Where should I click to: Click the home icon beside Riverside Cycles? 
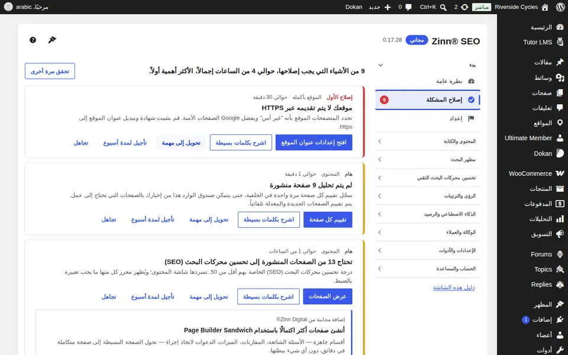[x=545, y=7]
